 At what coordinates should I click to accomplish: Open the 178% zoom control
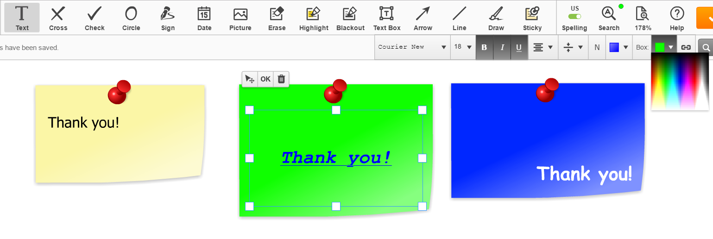coord(643,18)
